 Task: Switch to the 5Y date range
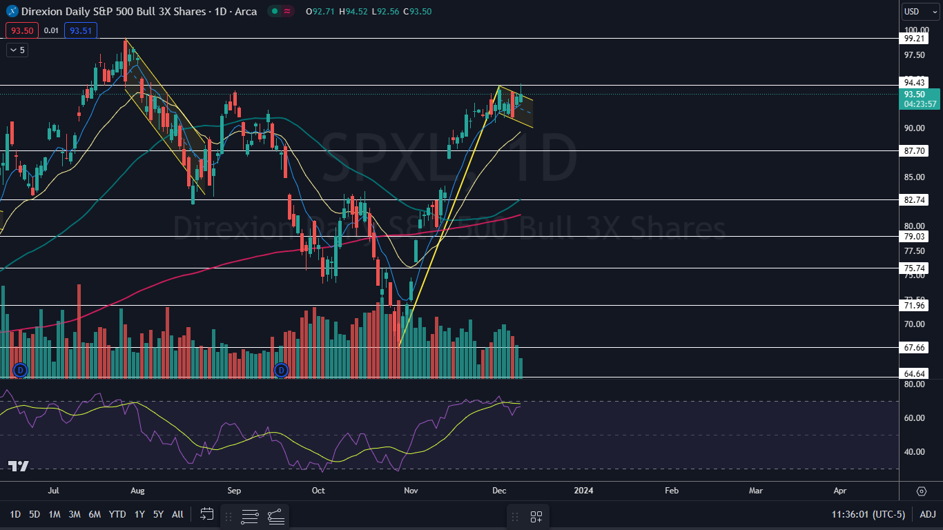tap(158, 514)
